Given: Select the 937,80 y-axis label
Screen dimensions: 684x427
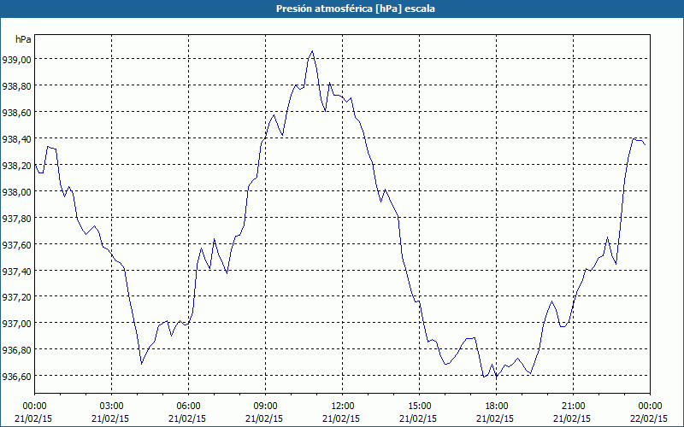Looking at the screenshot, I should click(16, 218).
